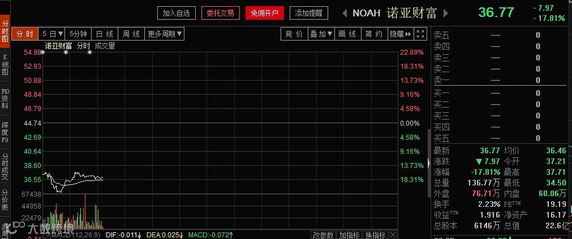
Task: Click first star marker on chart top
Action: (42, 52)
